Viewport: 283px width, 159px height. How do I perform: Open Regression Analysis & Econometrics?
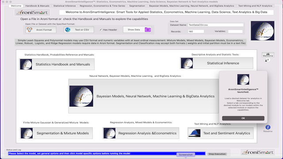[141, 133]
